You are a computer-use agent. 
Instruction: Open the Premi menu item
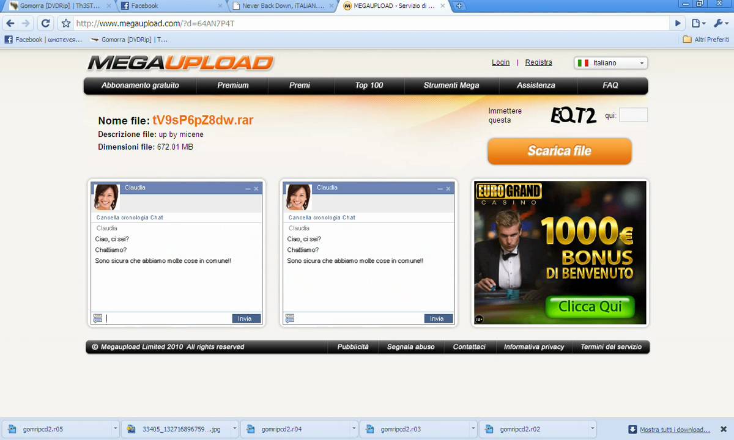click(300, 86)
